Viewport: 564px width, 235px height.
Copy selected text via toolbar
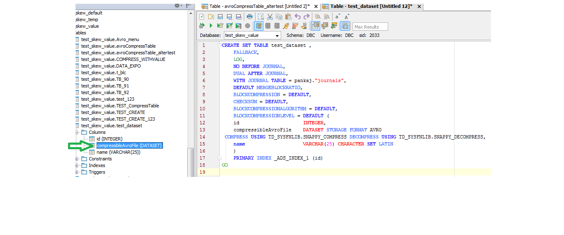[279, 17]
